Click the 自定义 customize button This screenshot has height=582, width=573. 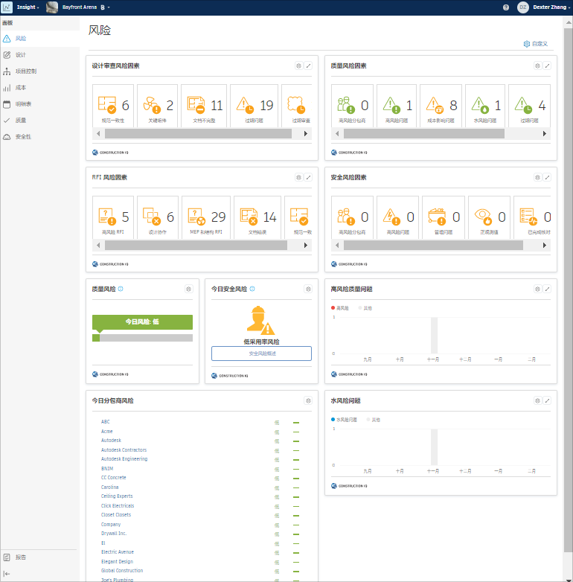536,44
